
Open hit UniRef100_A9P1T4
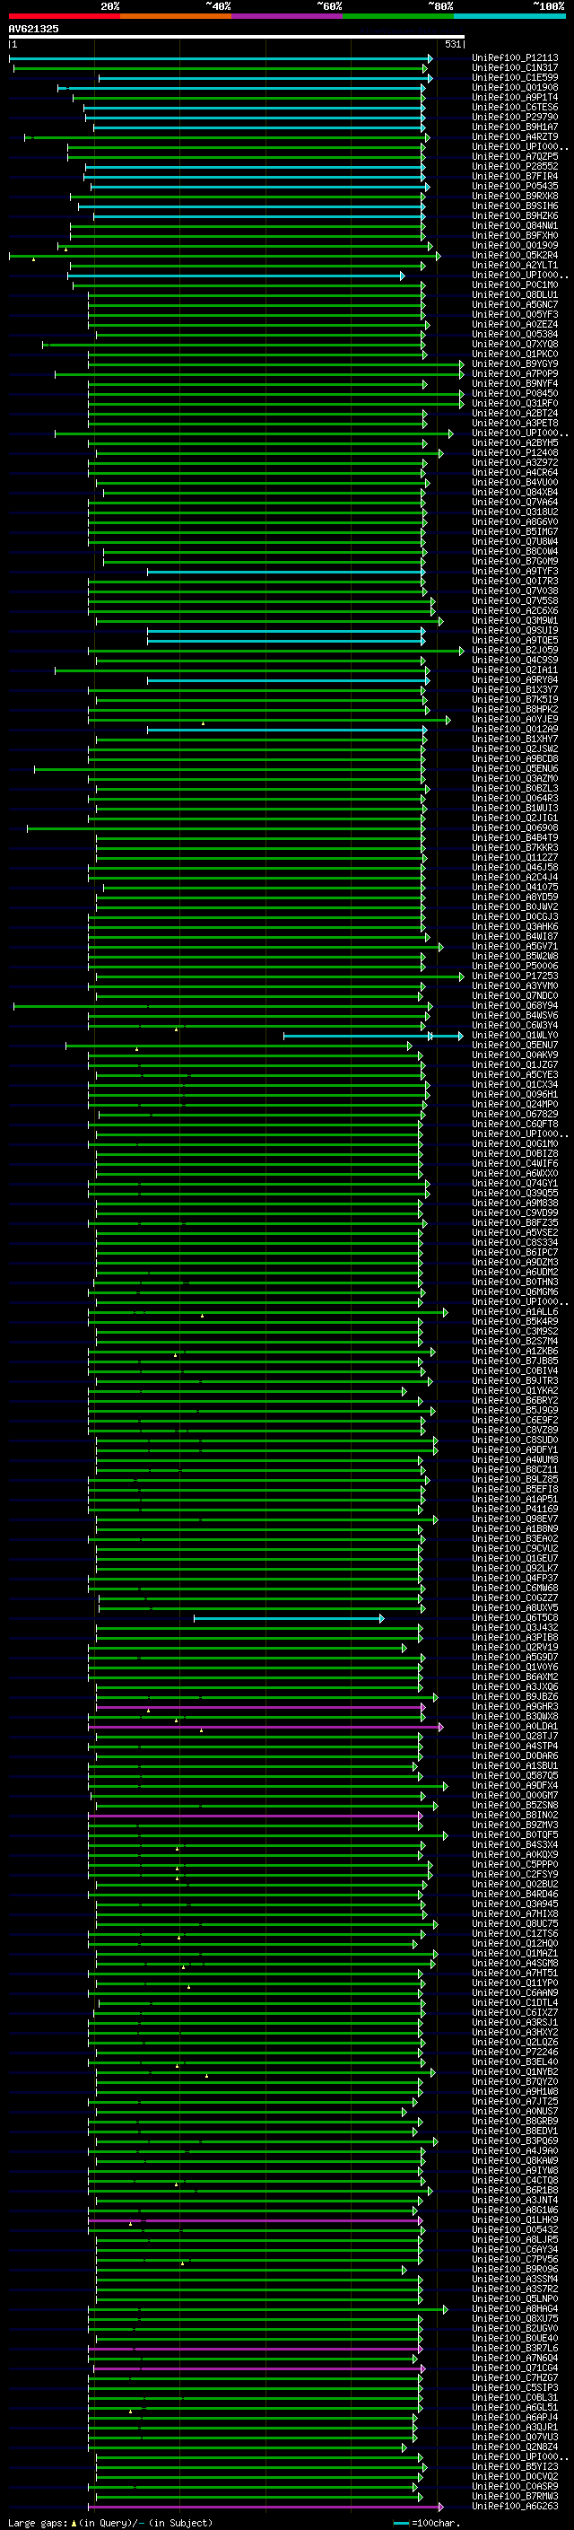515,97
